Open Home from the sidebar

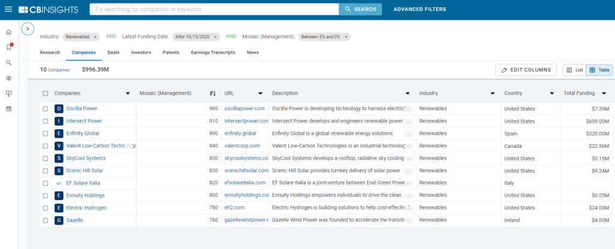tap(8, 32)
